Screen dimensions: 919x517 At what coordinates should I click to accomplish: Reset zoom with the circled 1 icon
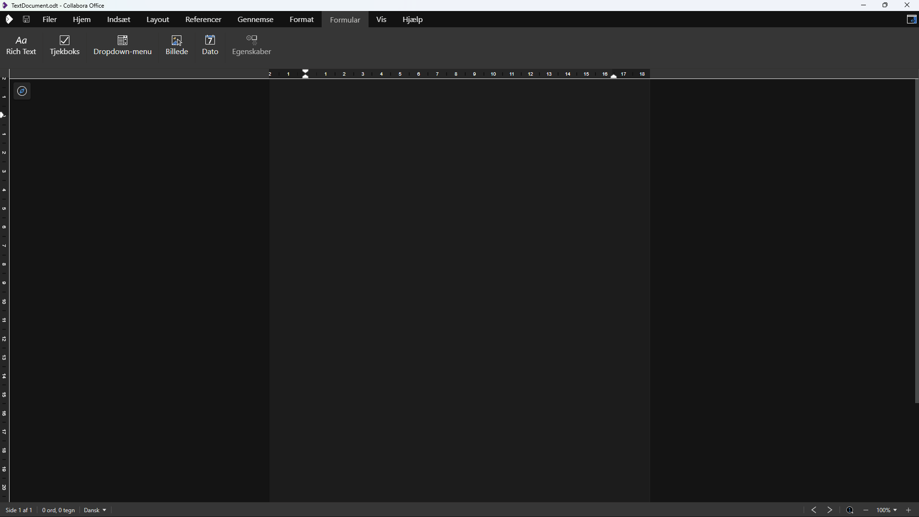pyautogui.click(x=850, y=510)
